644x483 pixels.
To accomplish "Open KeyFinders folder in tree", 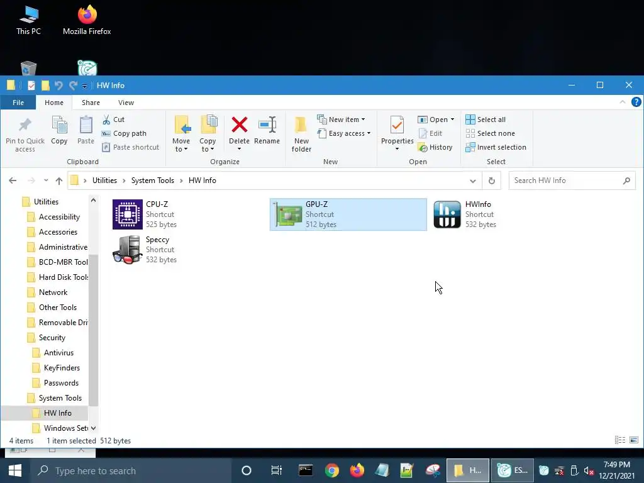I will pyautogui.click(x=62, y=368).
